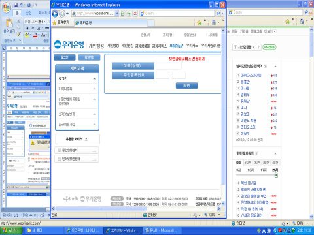This screenshot has height=235, width=314.
Task: Click the green Mobile button in Daum
Action: click(x=270, y=47)
